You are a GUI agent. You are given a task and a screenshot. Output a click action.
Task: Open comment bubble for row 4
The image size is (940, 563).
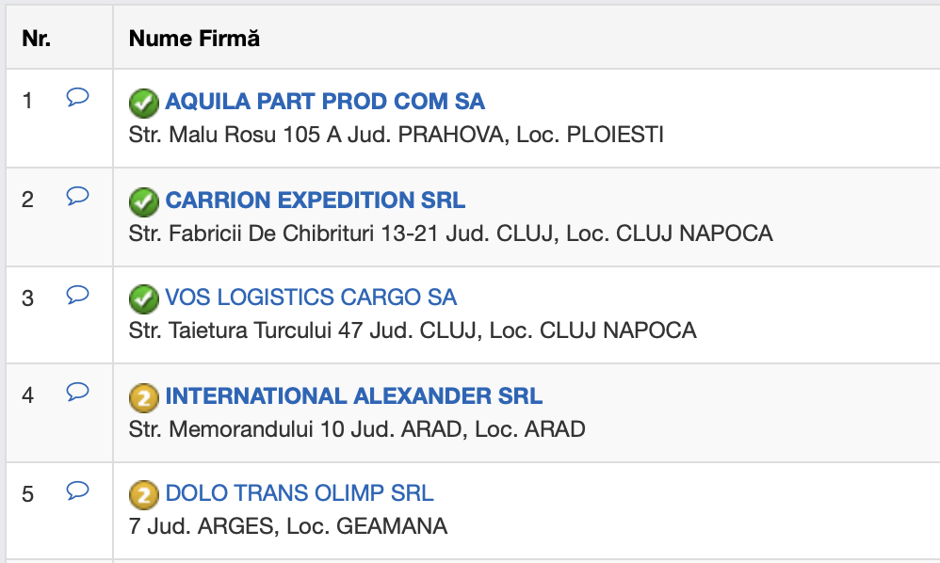(x=78, y=392)
